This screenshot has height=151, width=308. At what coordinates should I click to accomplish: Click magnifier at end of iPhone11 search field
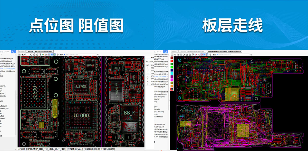coord(98,55)
